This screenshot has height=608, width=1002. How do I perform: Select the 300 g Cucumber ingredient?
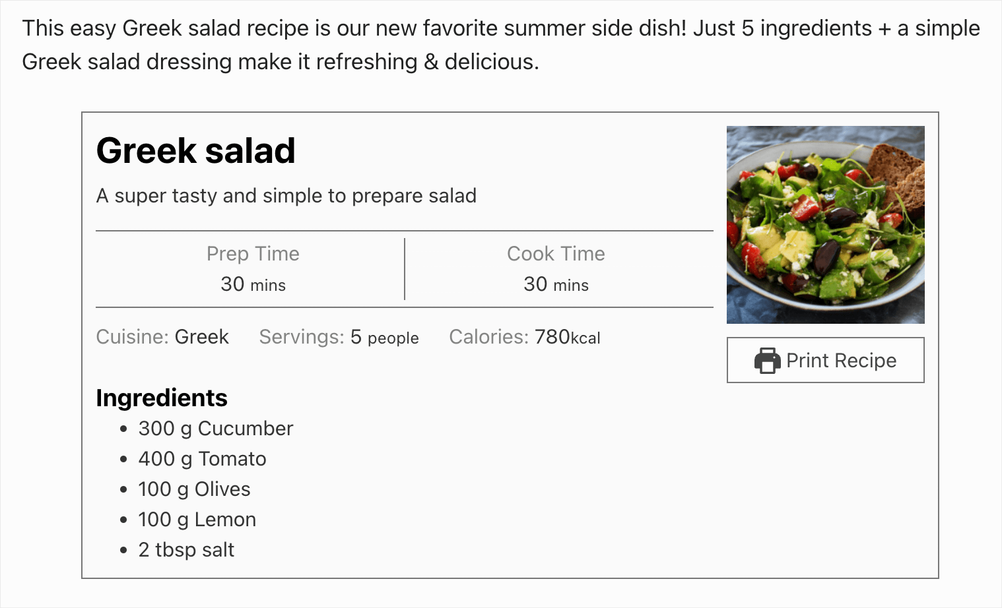[215, 428]
